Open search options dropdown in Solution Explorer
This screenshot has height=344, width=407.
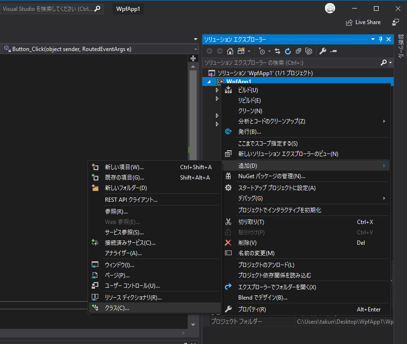(390, 62)
